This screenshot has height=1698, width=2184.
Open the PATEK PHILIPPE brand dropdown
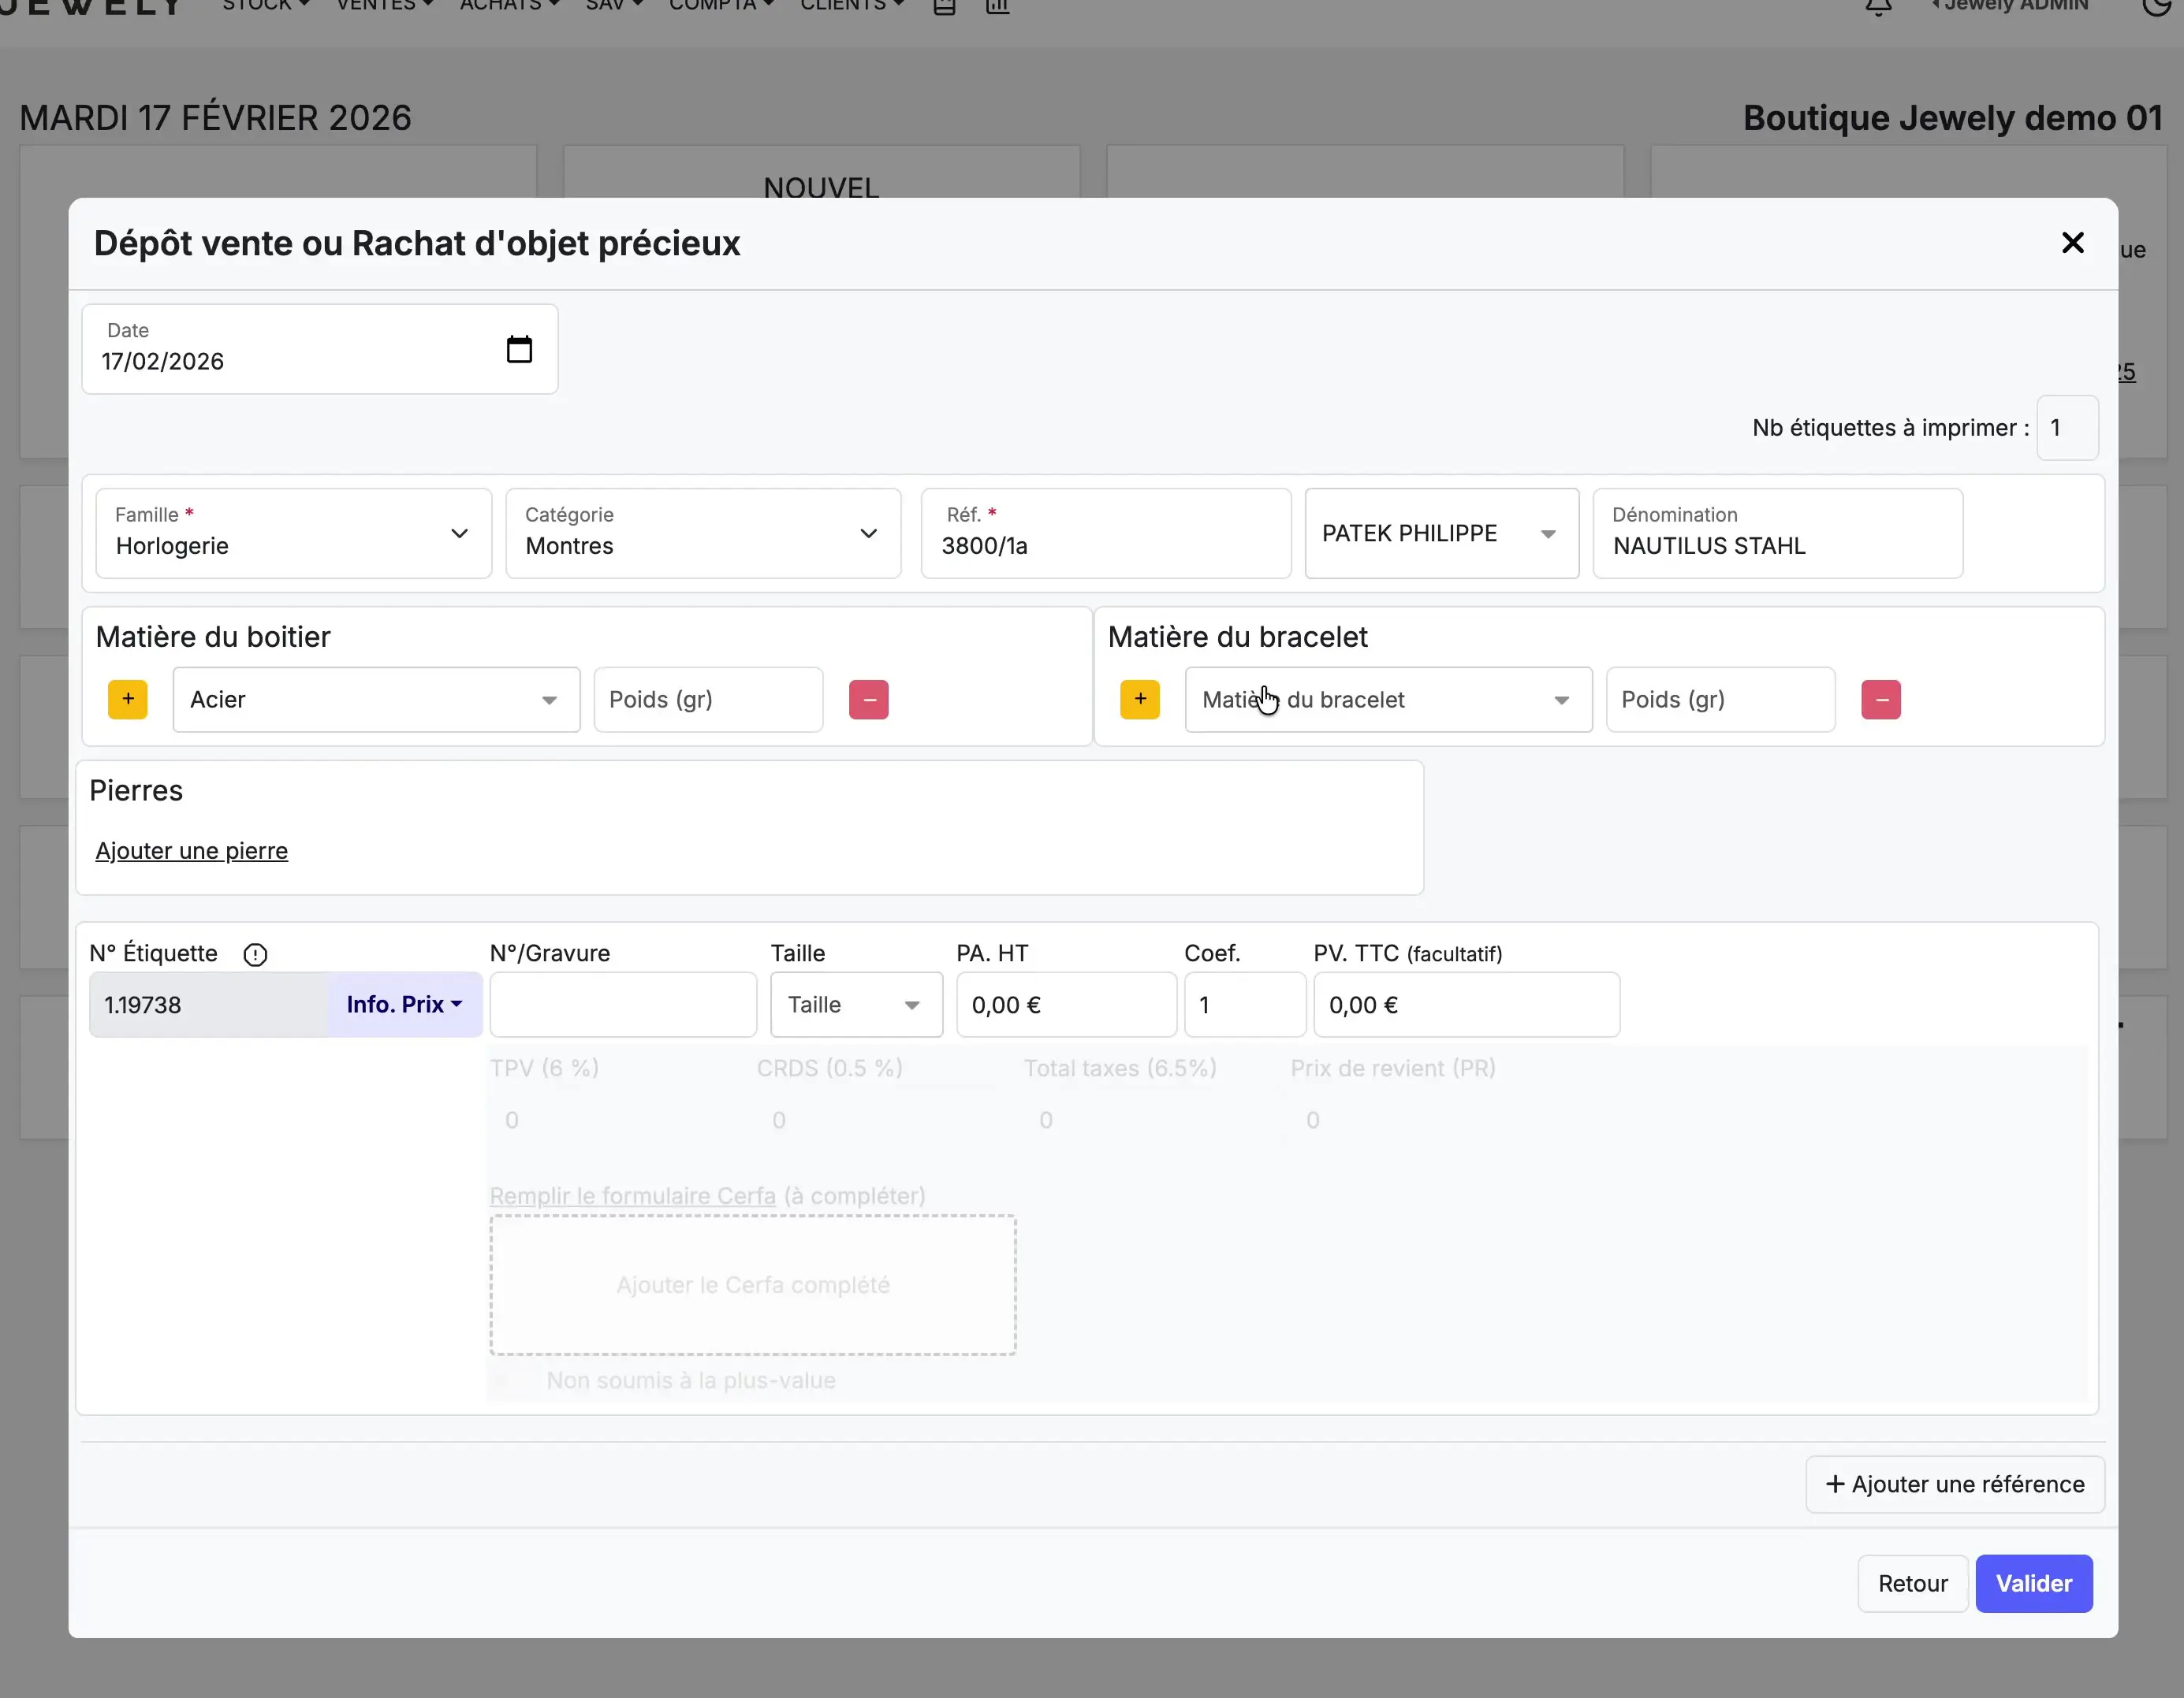pos(1442,533)
